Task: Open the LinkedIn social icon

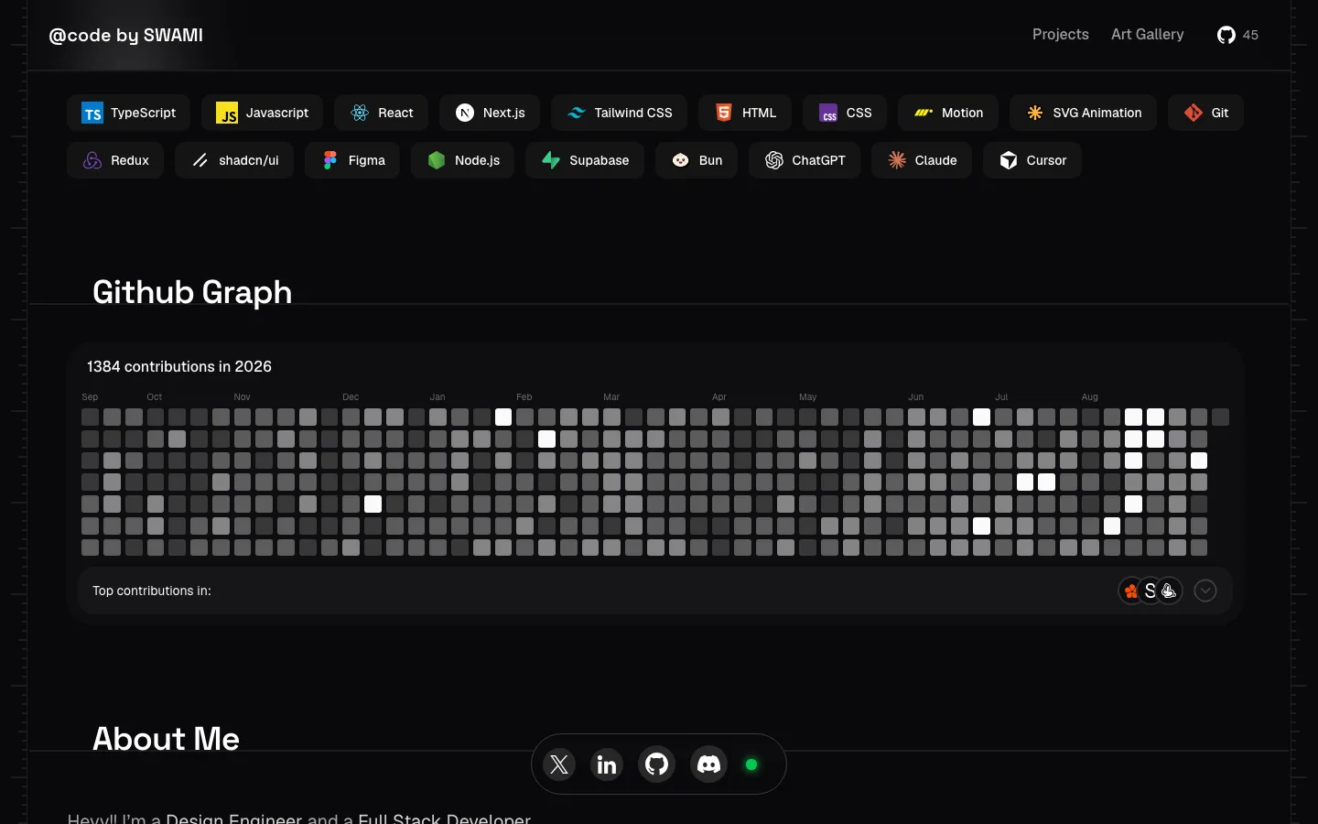Action: [x=607, y=764]
